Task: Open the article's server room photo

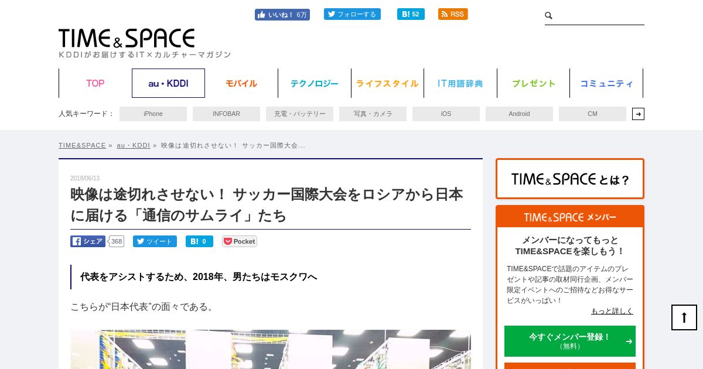Action: pyautogui.click(x=271, y=349)
